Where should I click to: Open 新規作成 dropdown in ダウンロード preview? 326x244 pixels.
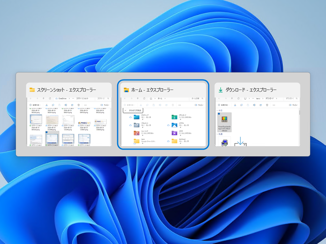tap(223, 105)
